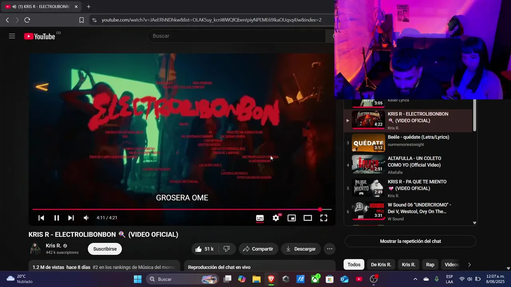Image resolution: width=511 pixels, height=287 pixels.
Task: Go back in the browser
Action: [7, 20]
